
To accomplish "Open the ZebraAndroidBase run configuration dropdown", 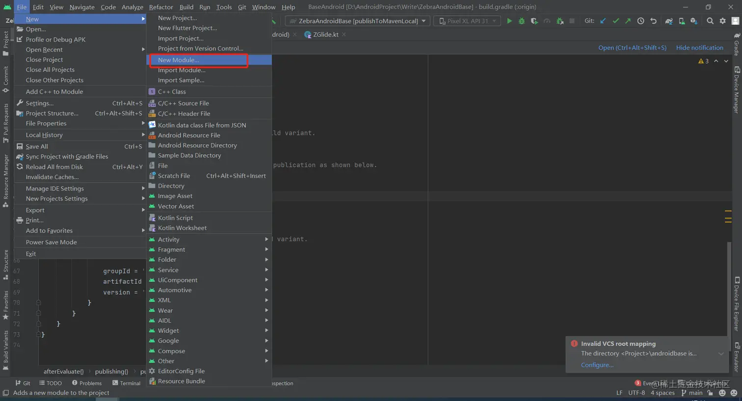I will coord(358,21).
